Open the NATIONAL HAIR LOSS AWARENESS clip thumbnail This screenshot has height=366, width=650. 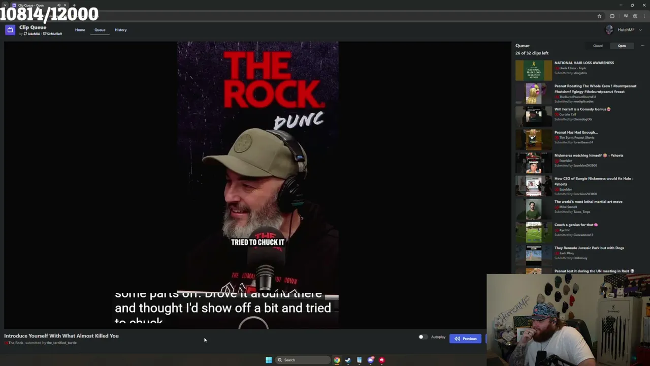[533, 70]
